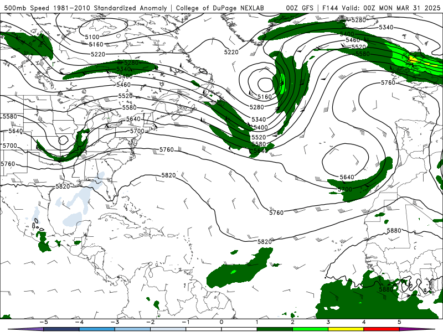Image resolution: width=443 pixels, height=332 pixels.
Task: Click the "−5" color bar tick label
Action: click(x=44, y=322)
